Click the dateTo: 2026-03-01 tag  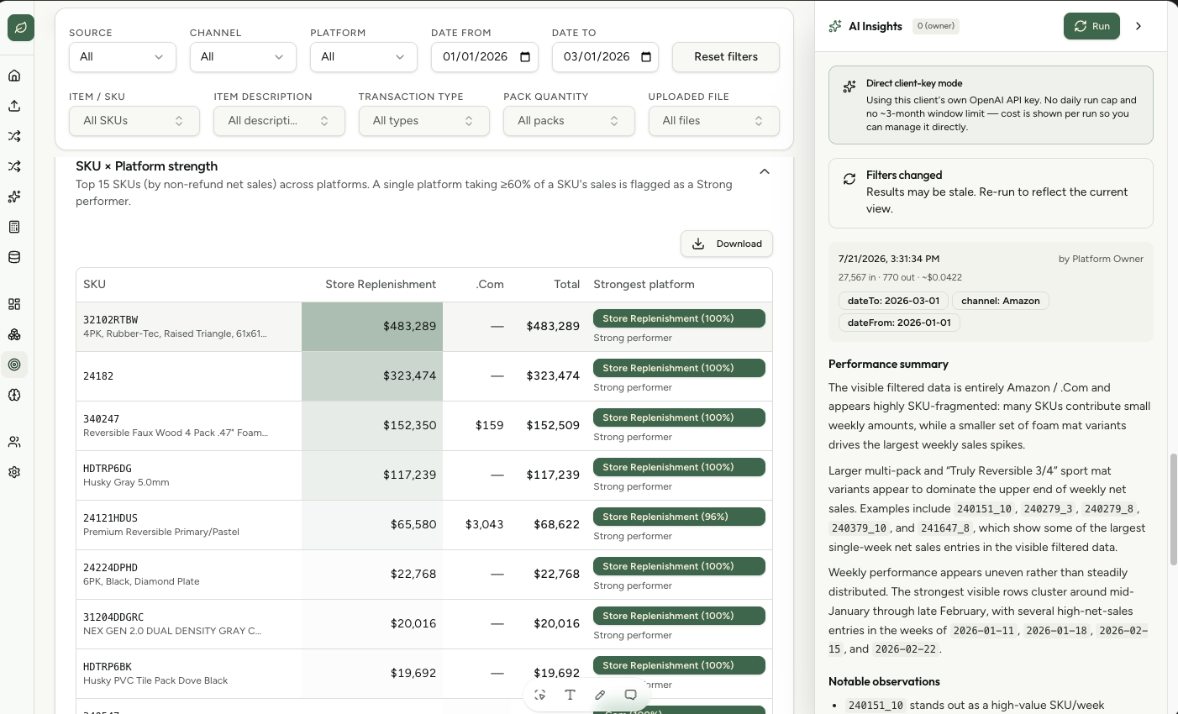click(x=894, y=301)
